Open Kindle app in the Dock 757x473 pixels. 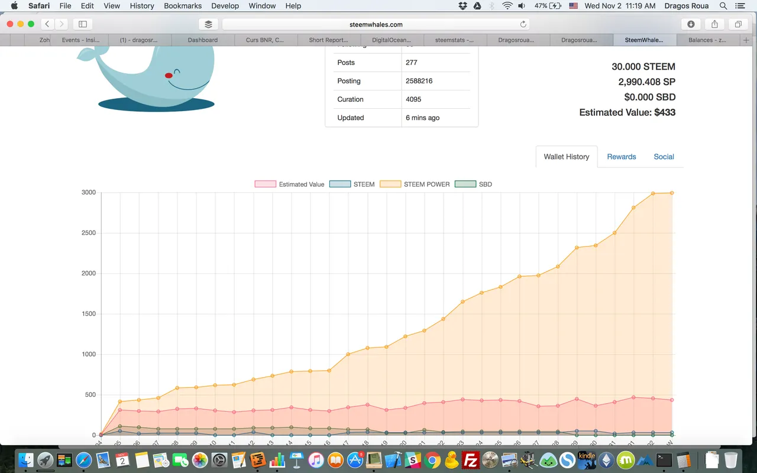coord(587,460)
